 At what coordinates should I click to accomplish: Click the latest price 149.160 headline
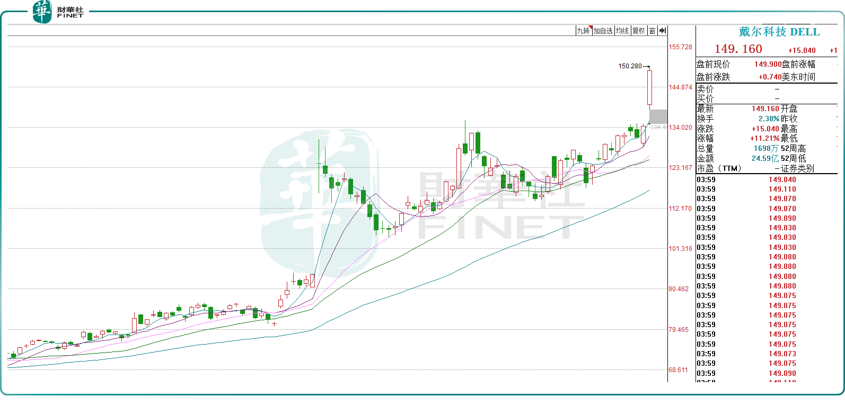click(738, 49)
